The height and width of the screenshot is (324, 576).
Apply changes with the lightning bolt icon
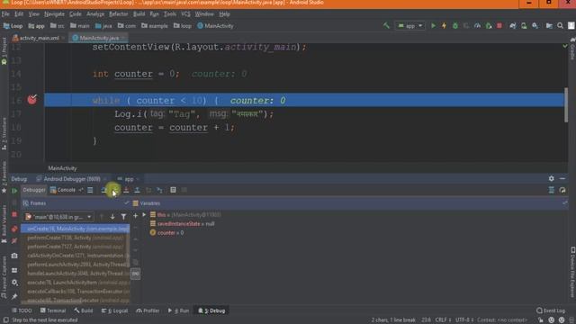[x=444, y=26]
